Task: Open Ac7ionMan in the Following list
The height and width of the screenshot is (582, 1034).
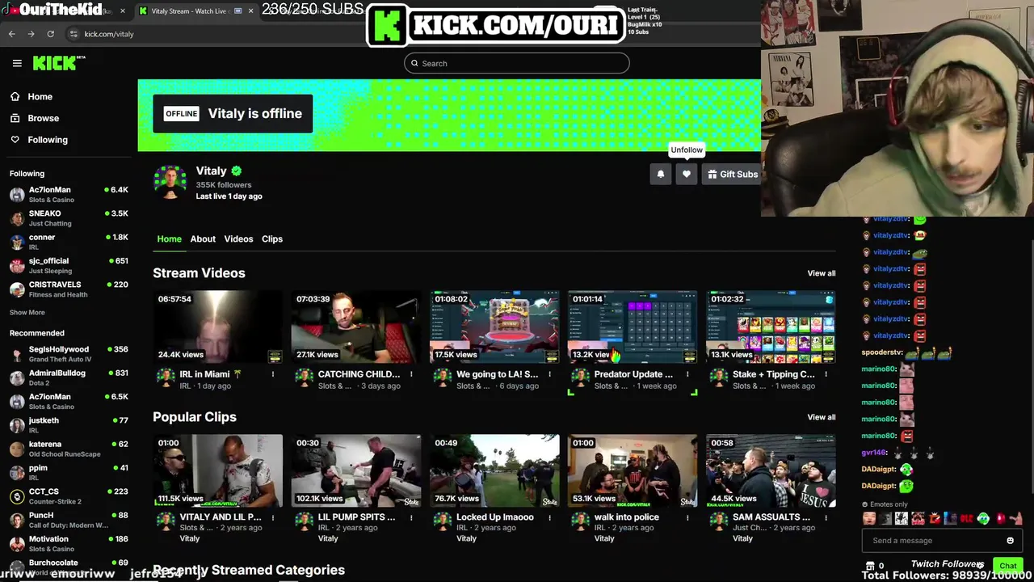Action: click(x=69, y=195)
